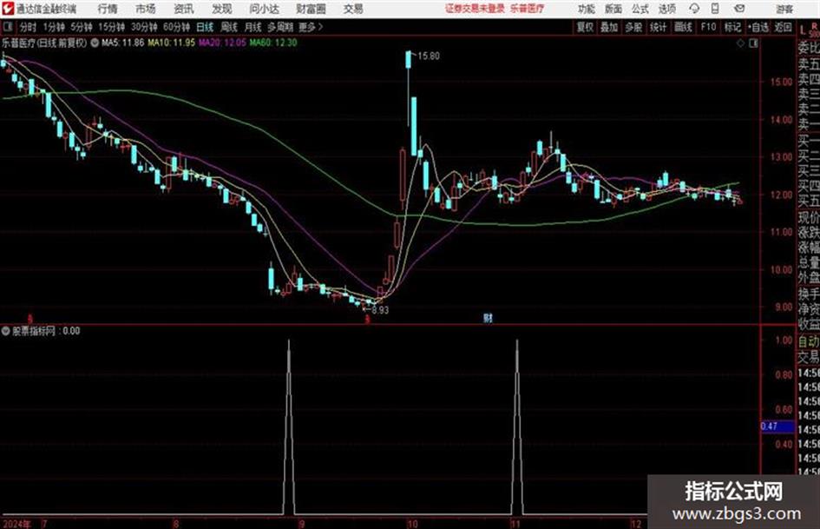
Task: Toggle the side panel icon left of 分时
Action: click(8, 27)
